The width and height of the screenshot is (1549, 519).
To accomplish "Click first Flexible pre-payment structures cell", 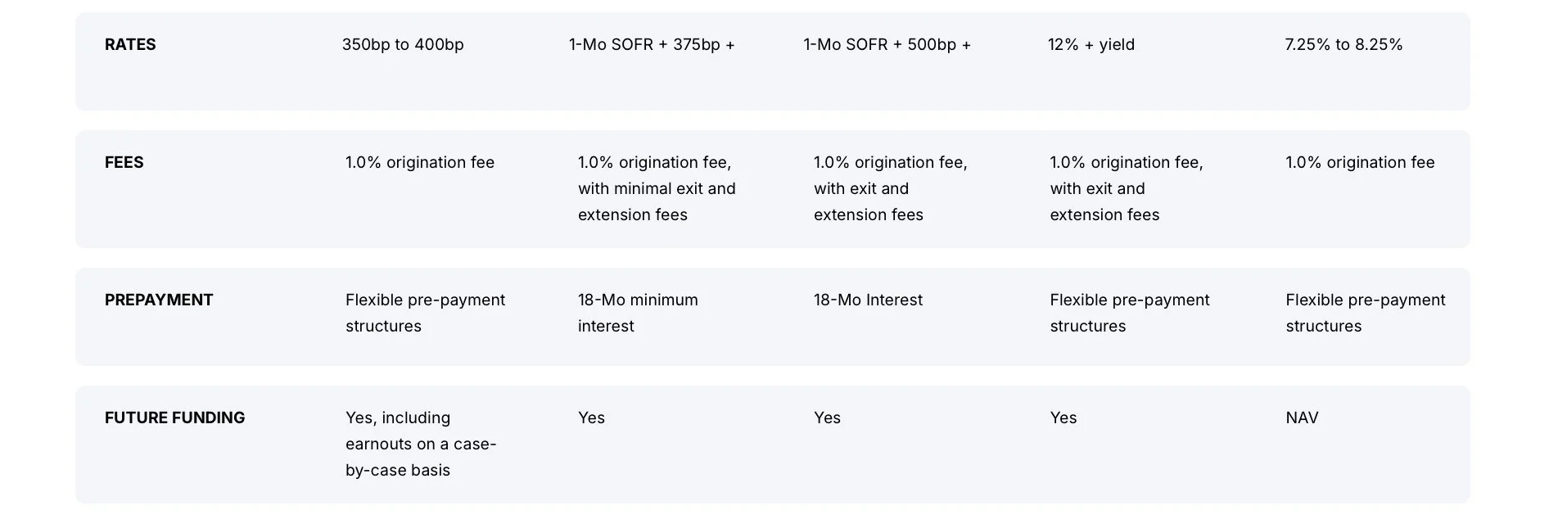I will coord(425,313).
